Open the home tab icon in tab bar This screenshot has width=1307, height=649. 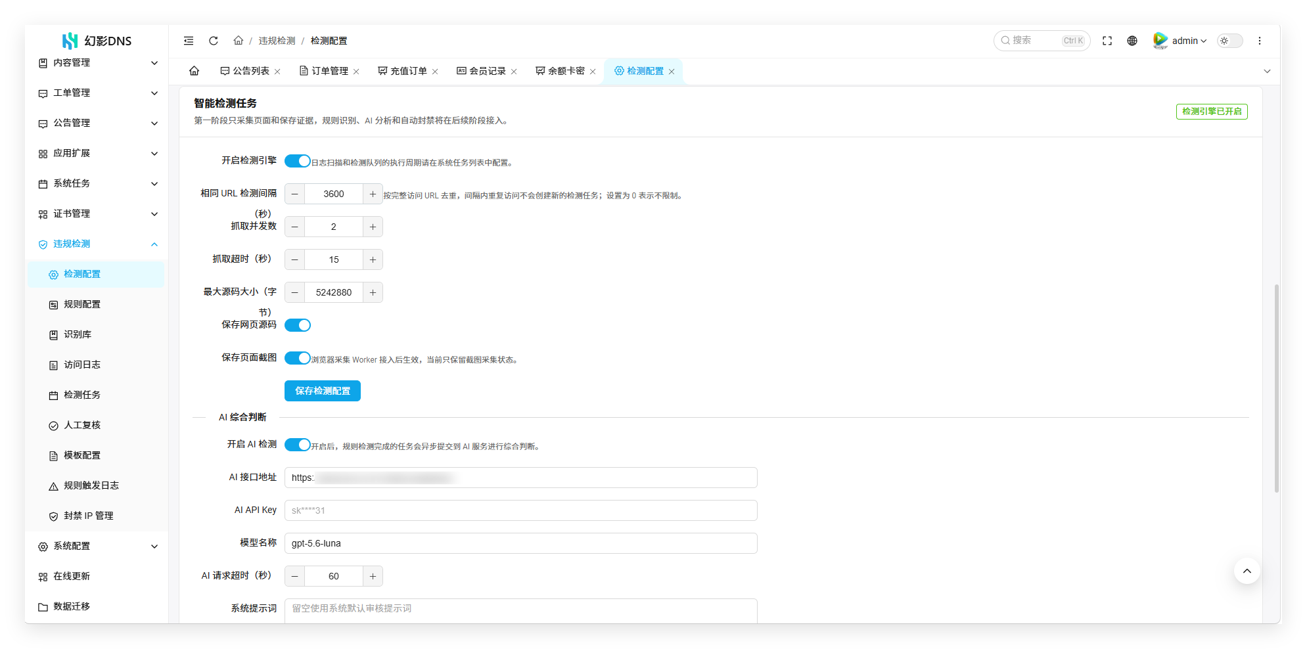pyautogui.click(x=195, y=71)
